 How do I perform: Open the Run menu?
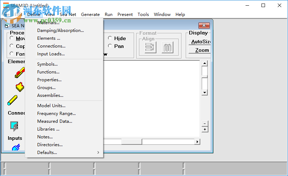point(109,15)
